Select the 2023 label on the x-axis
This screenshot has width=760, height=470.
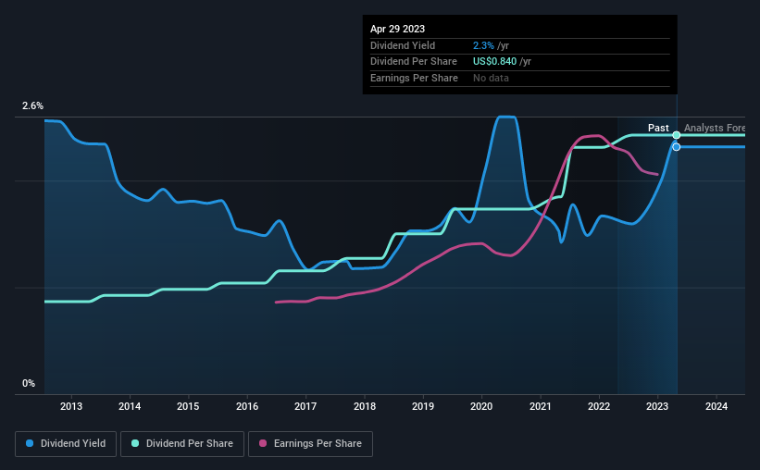click(657, 406)
